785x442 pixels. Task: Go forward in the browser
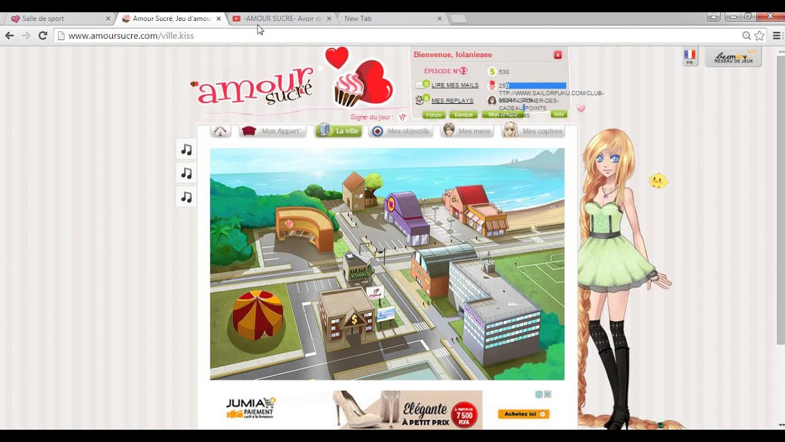pyautogui.click(x=26, y=36)
